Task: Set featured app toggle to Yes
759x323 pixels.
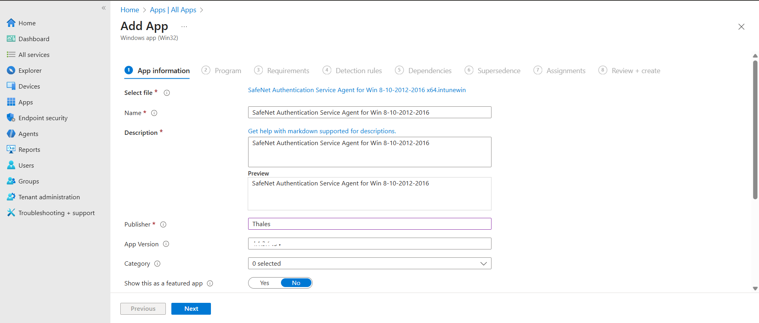Action: 265,283
